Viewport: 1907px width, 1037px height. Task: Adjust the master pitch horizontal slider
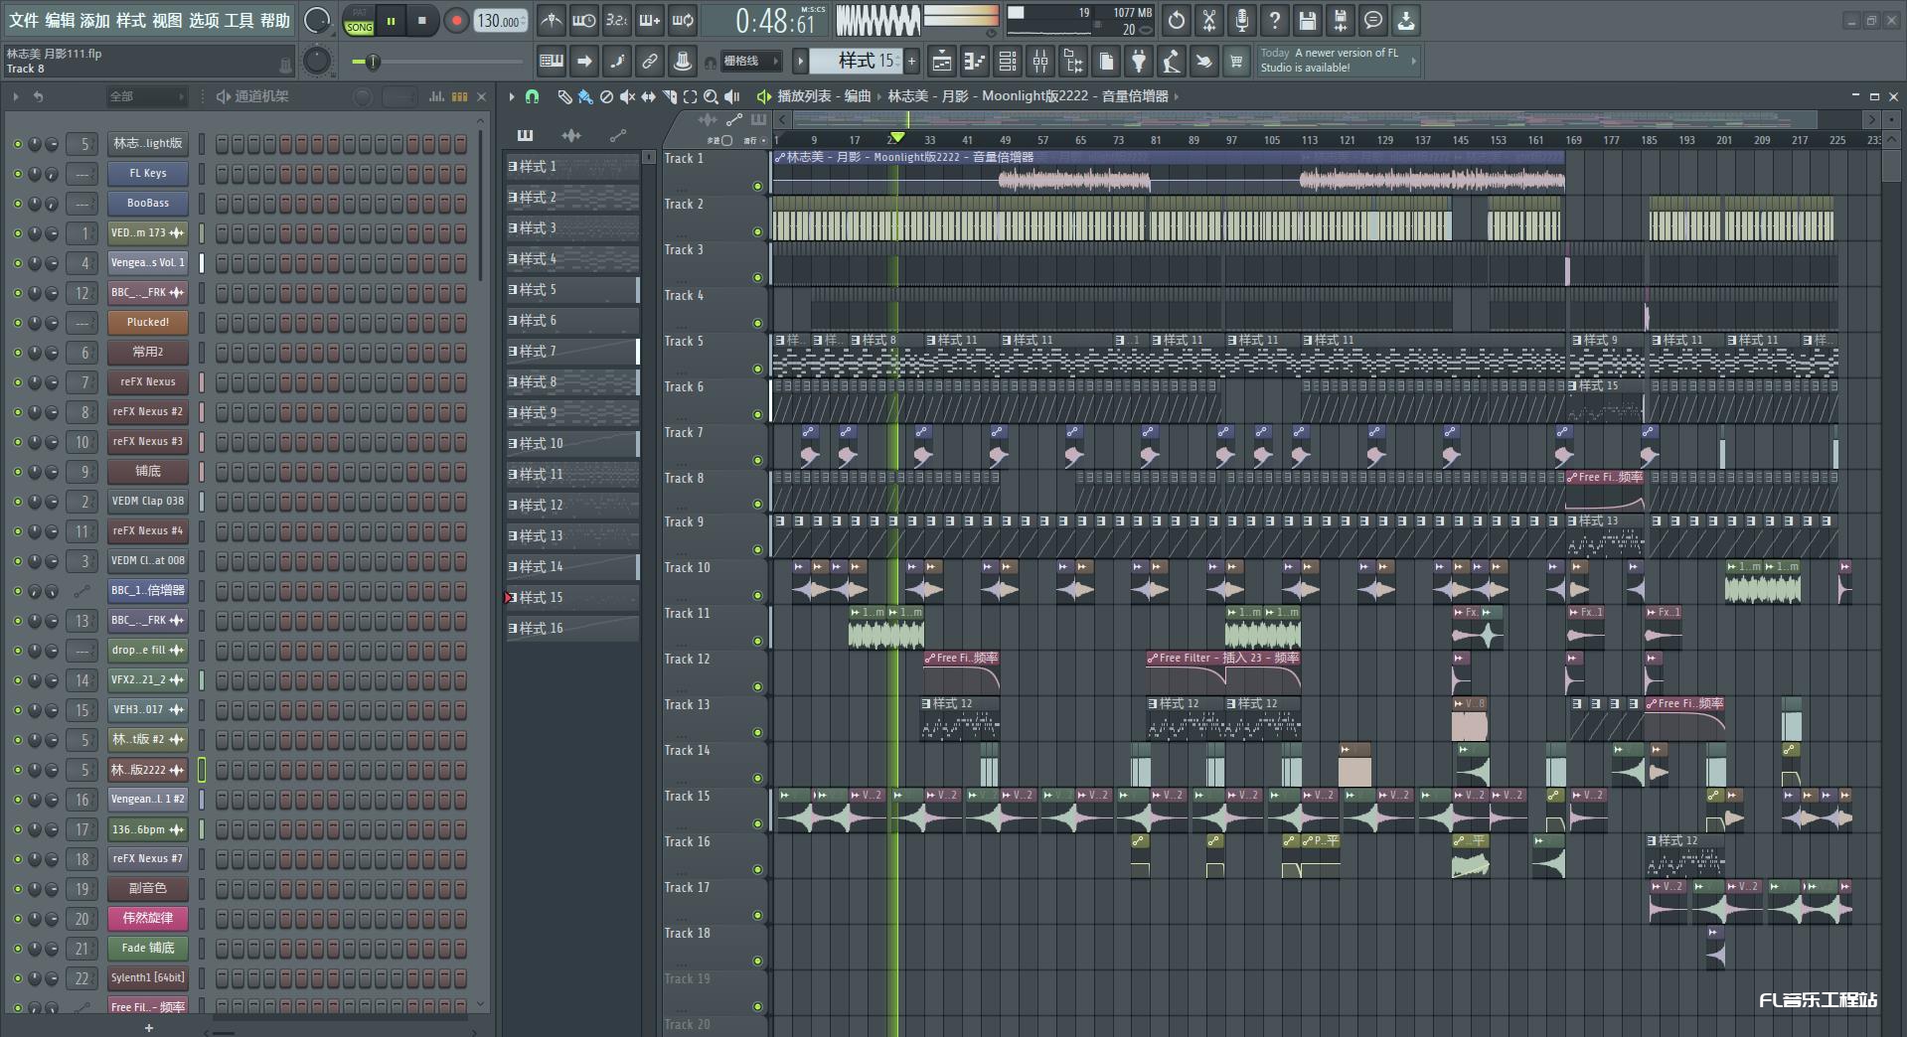436,63
